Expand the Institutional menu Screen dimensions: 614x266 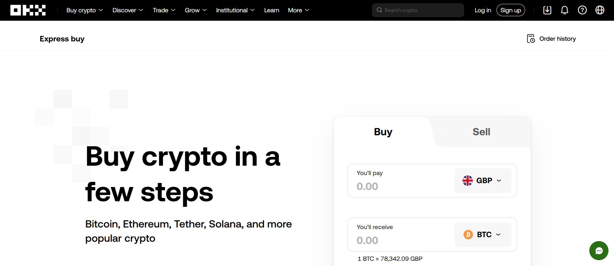235,10
